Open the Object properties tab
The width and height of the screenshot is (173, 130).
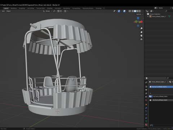click(x=146, y=104)
